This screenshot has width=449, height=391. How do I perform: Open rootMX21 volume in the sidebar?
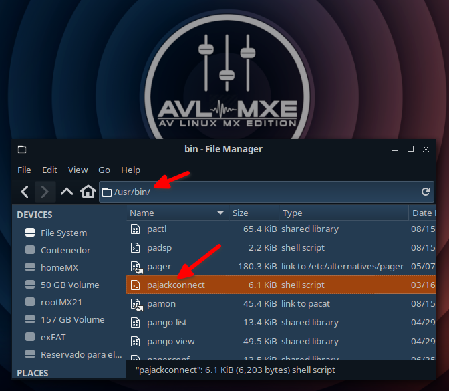point(61,303)
